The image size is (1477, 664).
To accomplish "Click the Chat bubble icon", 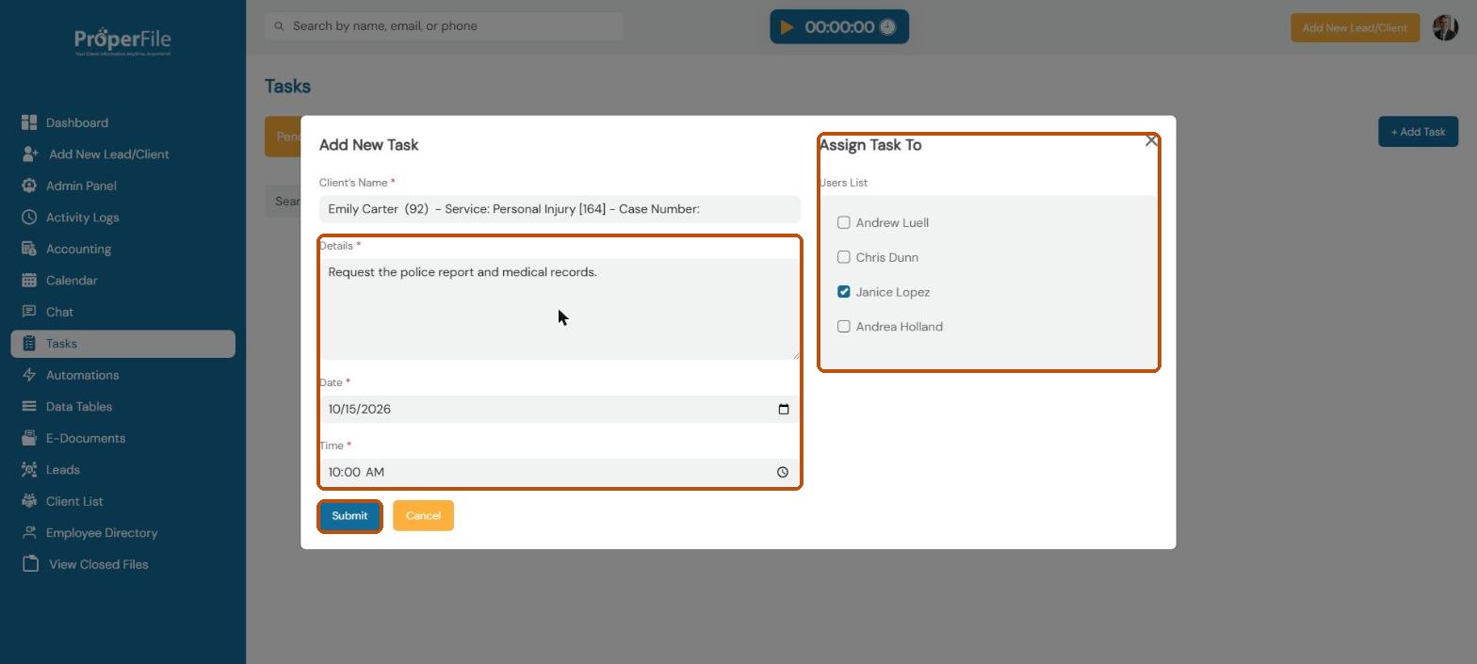I will click(29, 312).
